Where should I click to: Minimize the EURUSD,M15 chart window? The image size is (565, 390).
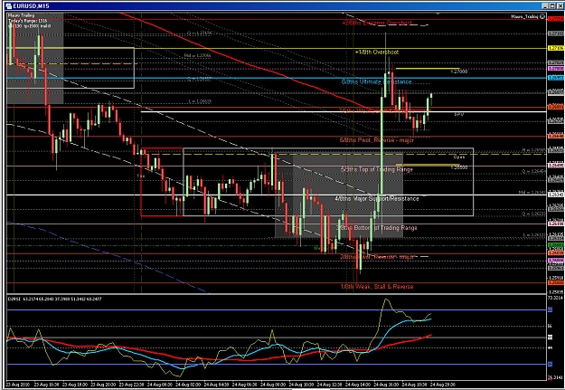click(545, 5)
